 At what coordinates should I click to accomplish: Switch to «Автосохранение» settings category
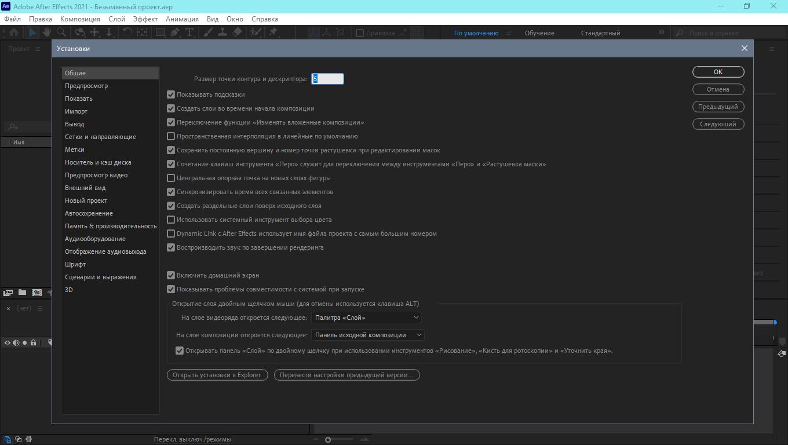tap(89, 213)
